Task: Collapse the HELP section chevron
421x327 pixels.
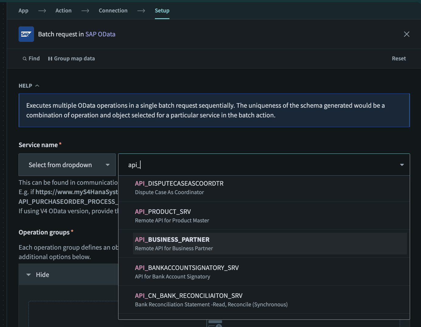Action: [37, 86]
